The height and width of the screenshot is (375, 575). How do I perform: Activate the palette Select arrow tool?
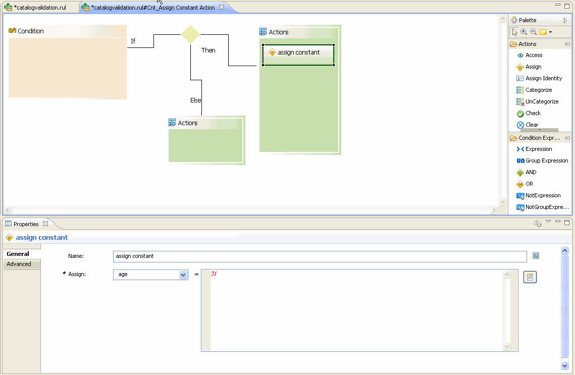tap(514, 32)
